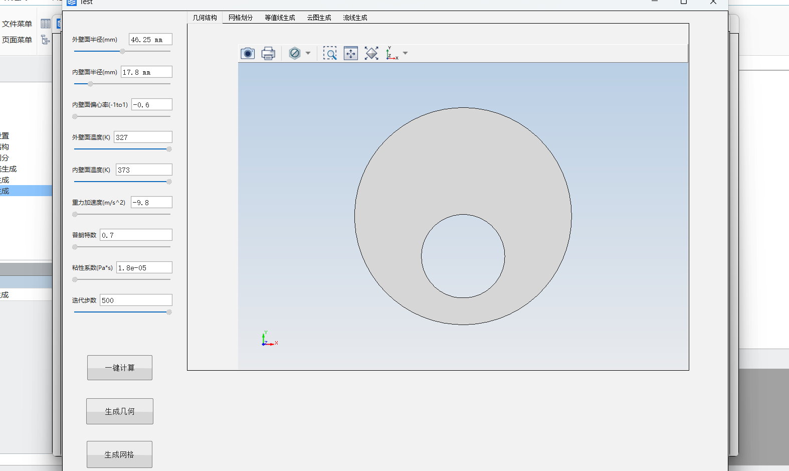Click the 普朗特数 slider handle

(x=75, y=247)
